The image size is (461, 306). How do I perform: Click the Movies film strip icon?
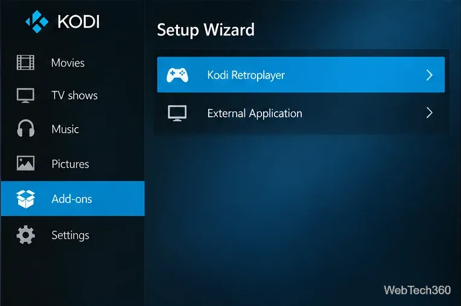tap(25, 63)
